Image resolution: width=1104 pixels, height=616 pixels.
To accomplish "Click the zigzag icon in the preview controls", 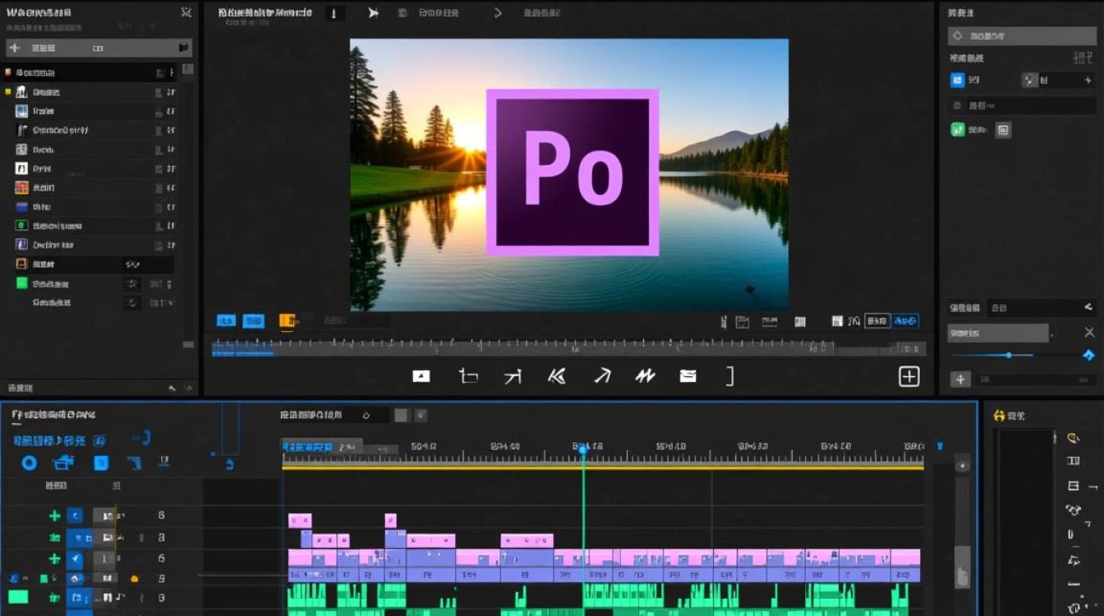I will point(645,376).
